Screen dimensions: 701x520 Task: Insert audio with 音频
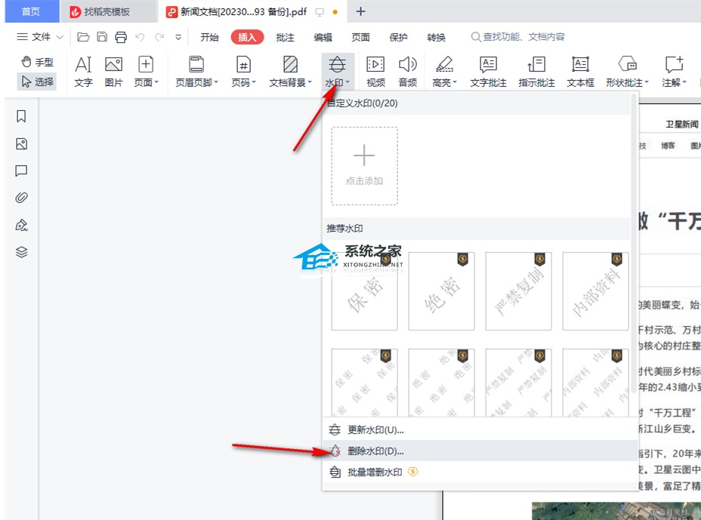(x=408, y=72)
